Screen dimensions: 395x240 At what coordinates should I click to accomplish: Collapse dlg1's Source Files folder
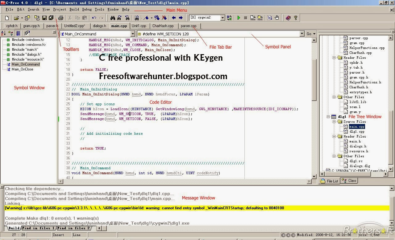coord(335,122)
